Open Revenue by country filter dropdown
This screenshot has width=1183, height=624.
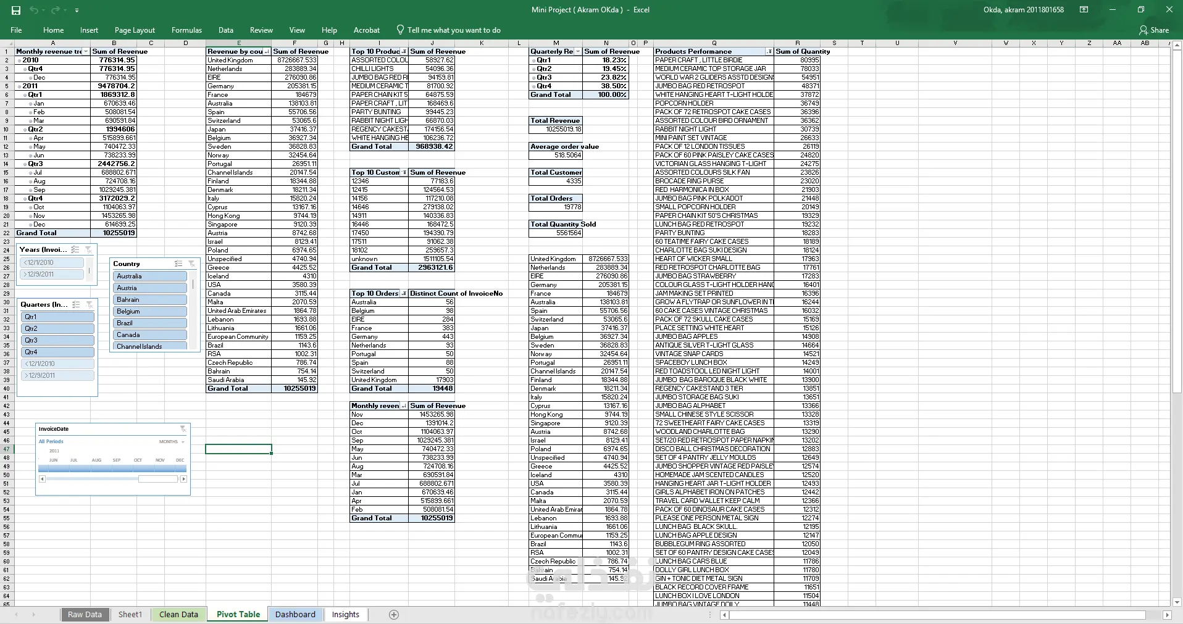point(267,51)
